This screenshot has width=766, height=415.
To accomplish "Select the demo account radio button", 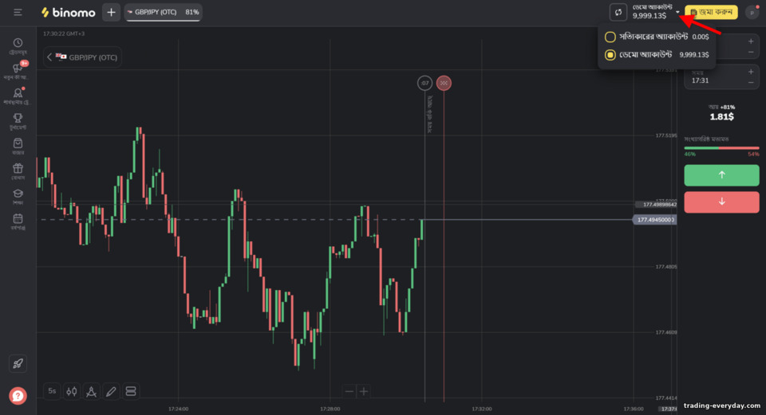I will tap(610, 55).
